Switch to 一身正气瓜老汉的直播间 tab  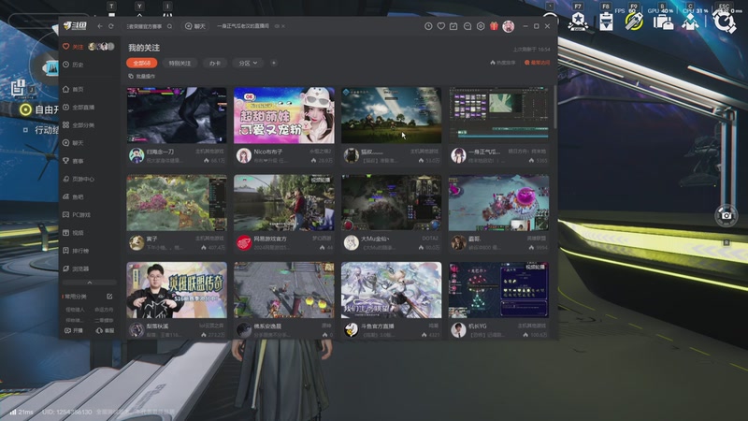(243, 26)
